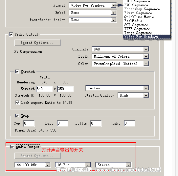Toggle the Audio Output checkbox

[x=12, y=147]
